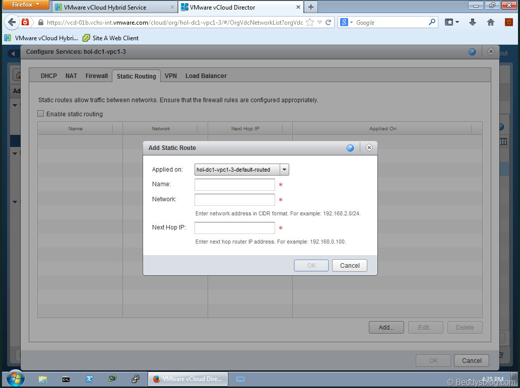Image resolution: width=520 pixels, height=388 pixels.
Task: Open the Firewall tab
Action: tap(97, 76)
